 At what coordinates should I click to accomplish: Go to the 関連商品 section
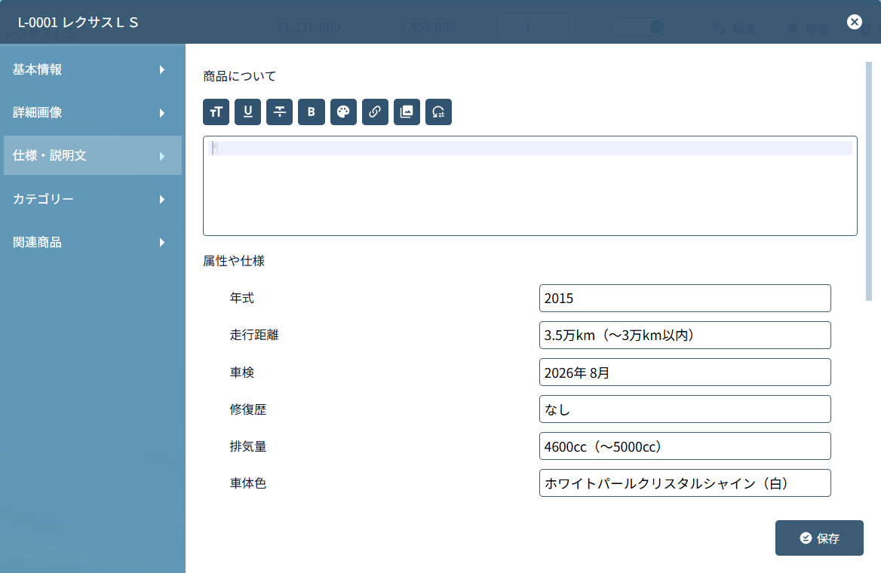(x=93, y=242)
